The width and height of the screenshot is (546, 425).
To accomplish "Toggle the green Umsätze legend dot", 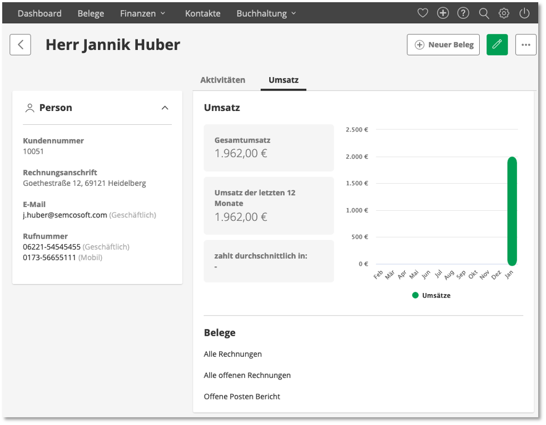I will click(x=415, y=295).
